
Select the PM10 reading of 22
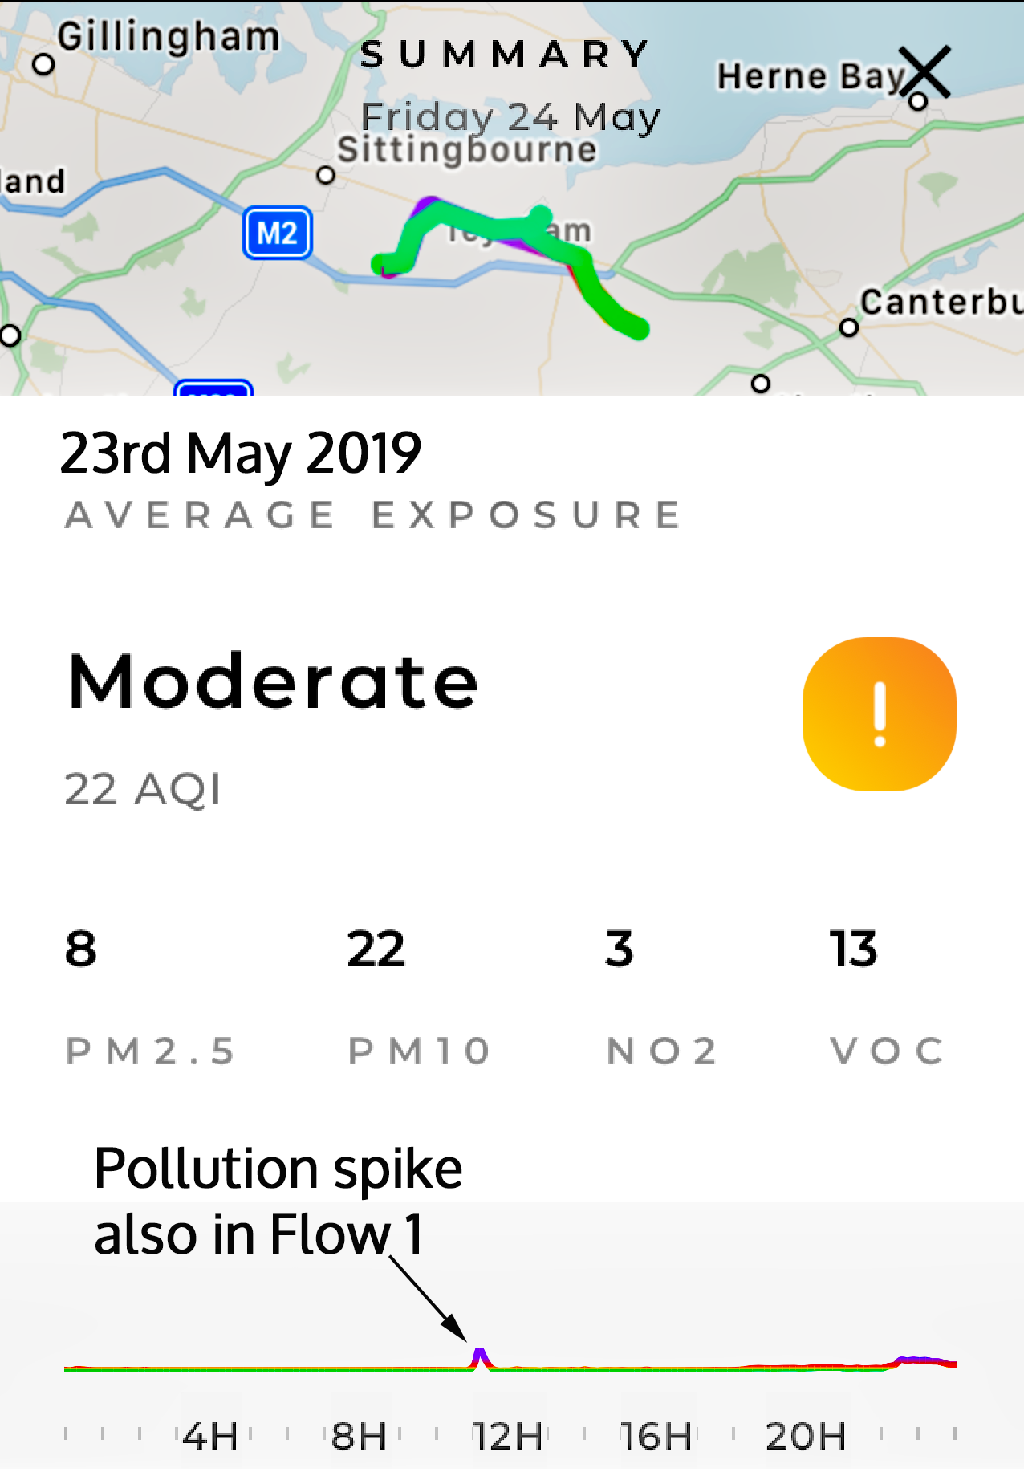tap(376, 949)
